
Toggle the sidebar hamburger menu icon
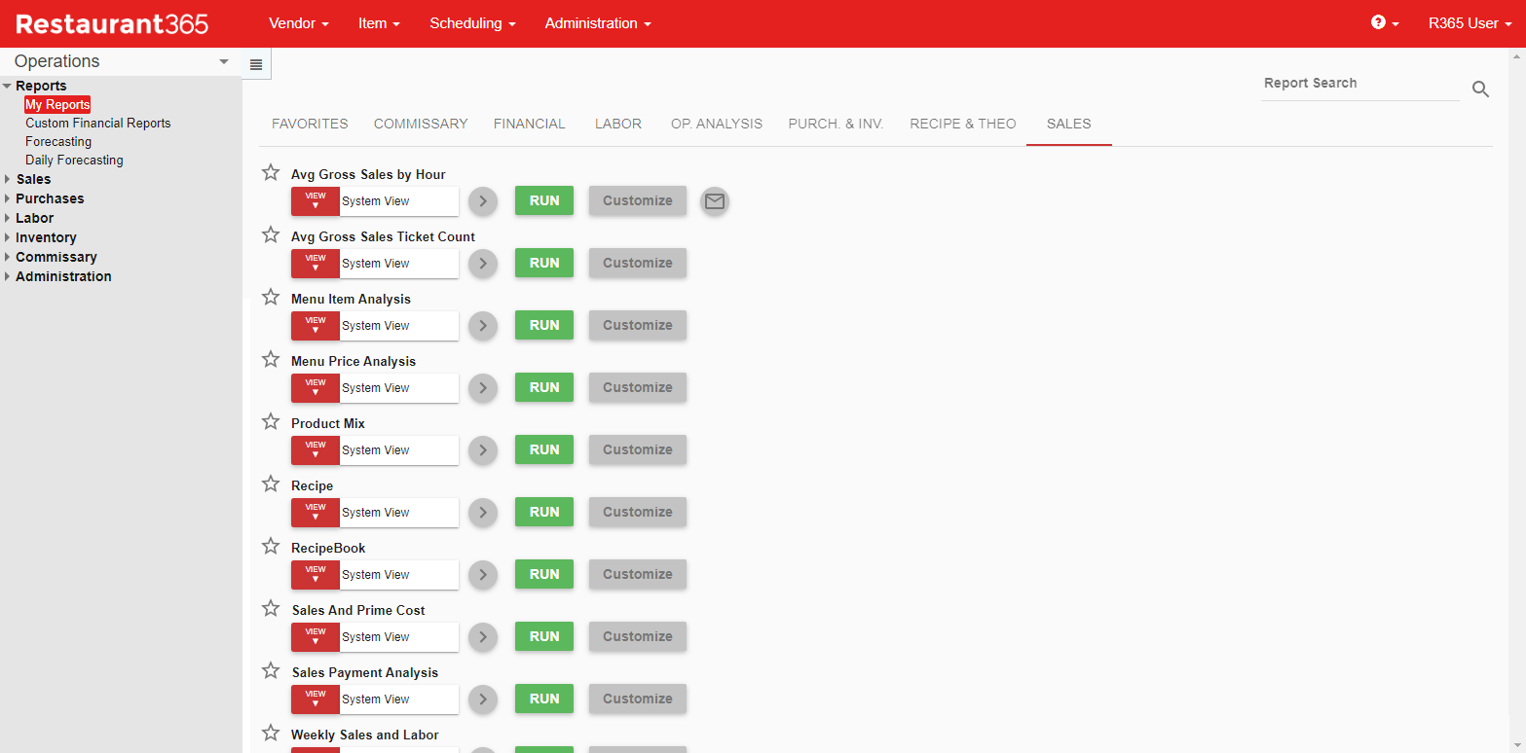point(256,64)
